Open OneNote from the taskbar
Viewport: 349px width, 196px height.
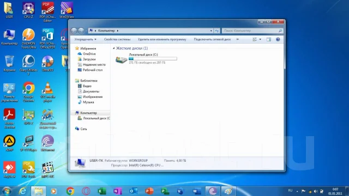(118, 191)
